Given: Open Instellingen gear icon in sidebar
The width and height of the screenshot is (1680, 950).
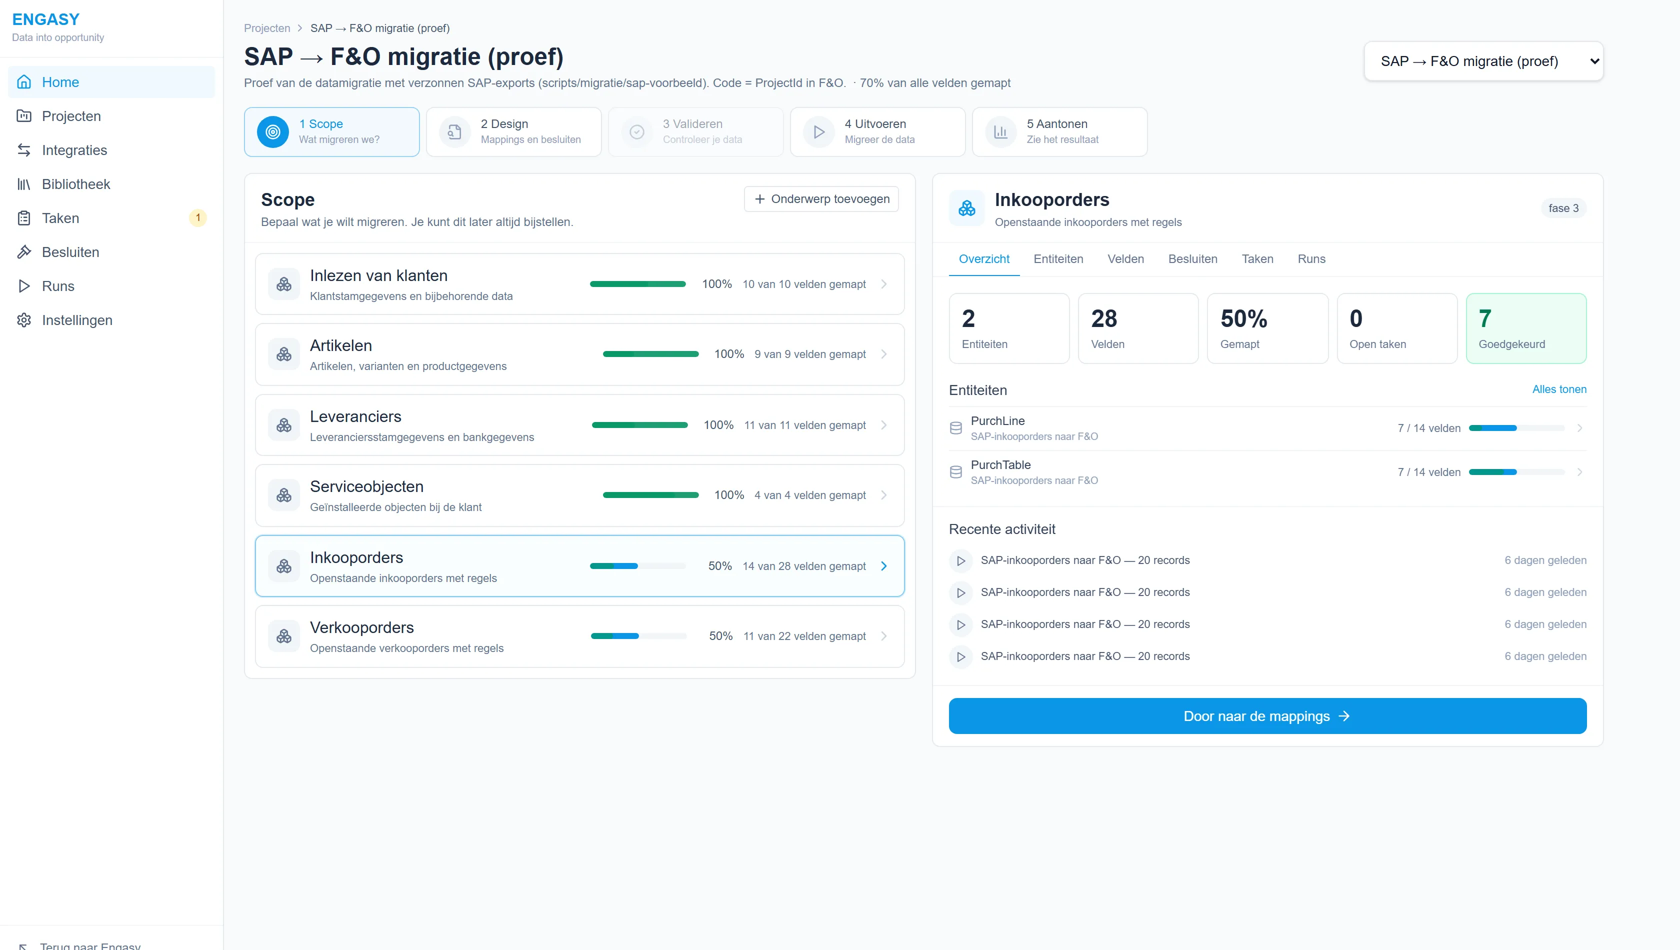Looking at the screenshot, I should click(24, 319).
